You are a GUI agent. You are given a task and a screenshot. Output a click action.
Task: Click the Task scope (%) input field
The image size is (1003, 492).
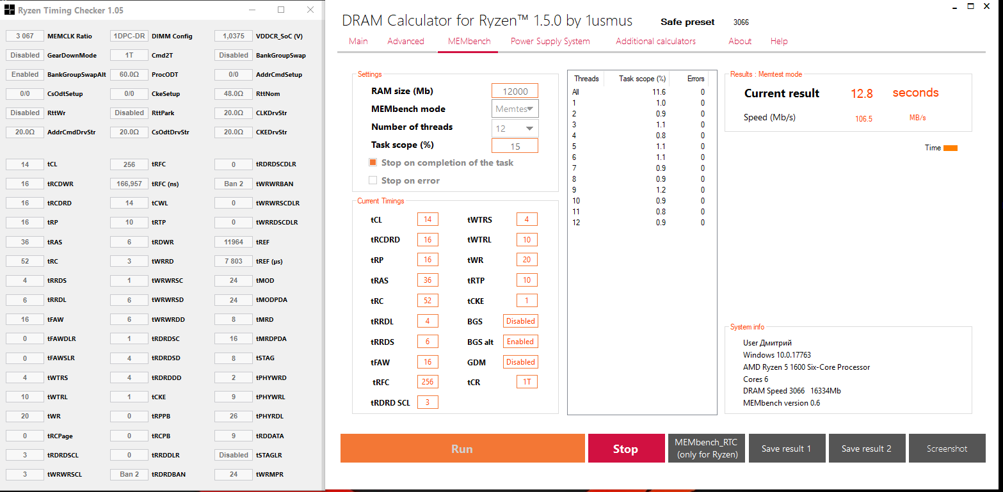[x=515, y=147]
